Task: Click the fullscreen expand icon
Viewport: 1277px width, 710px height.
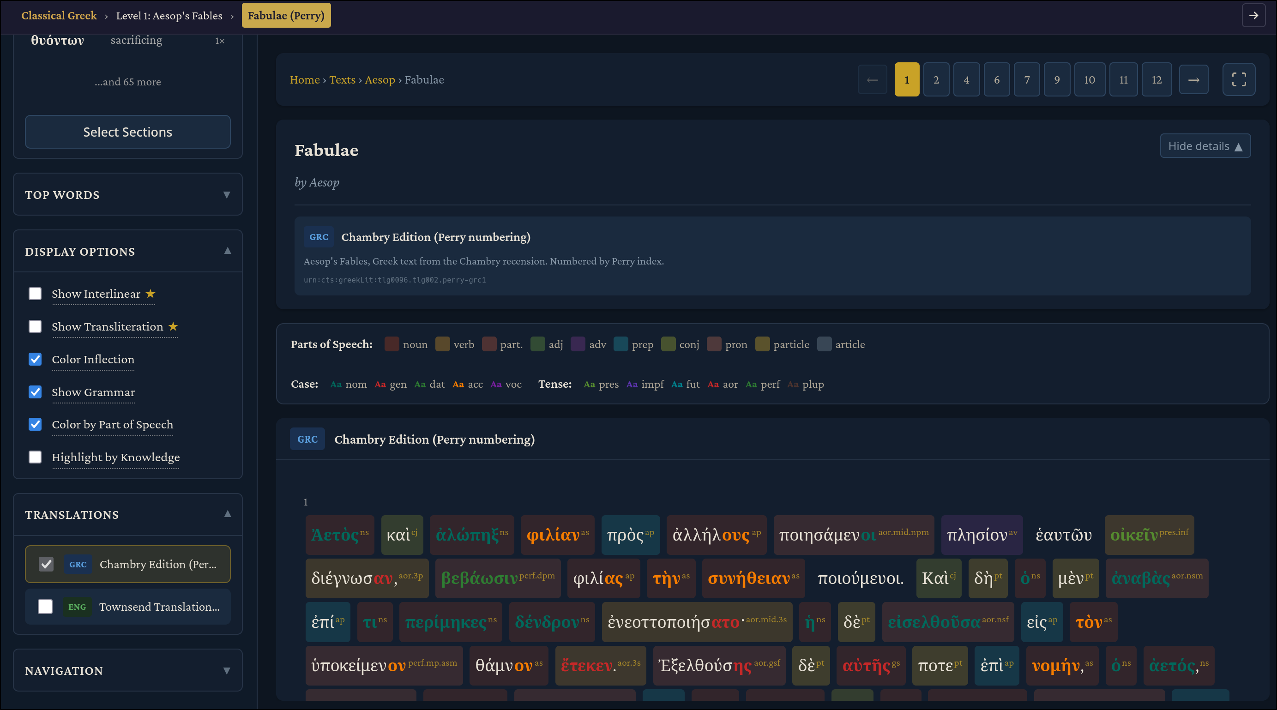Action: pyautogui.click(x=1238, y=79)
